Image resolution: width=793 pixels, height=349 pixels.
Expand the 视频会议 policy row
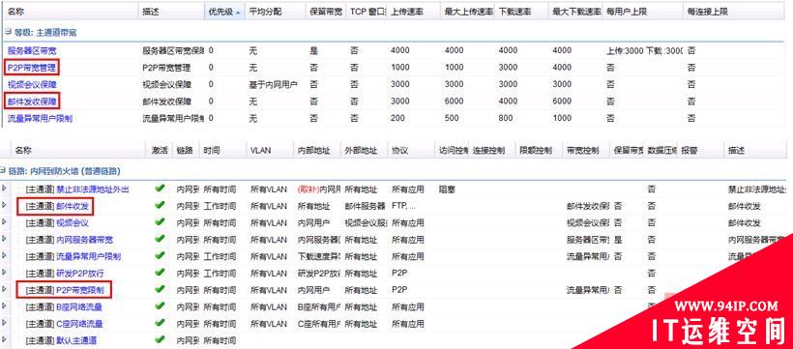[5, 222]
